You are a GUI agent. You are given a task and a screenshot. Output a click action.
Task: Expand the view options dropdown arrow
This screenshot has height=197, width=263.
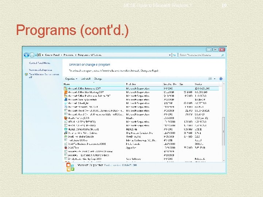(x=214, y=79)
